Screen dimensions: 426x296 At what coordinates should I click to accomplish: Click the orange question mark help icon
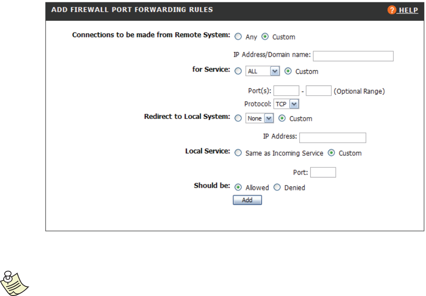pyautogui.click(x=391, y=10)
